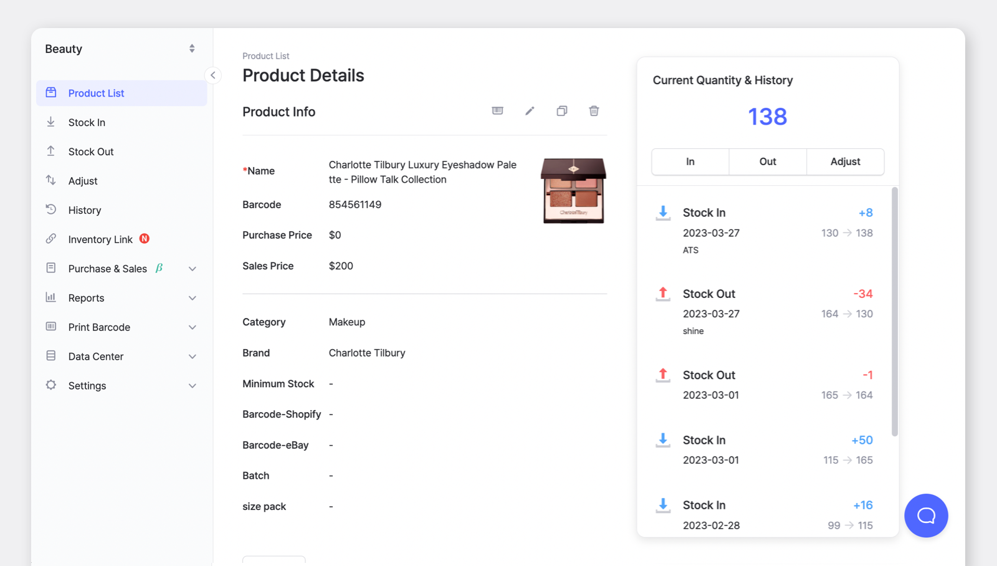Open Stock In from the sidebar
This screenshot has height=566, width=997.
coord(87,122)
